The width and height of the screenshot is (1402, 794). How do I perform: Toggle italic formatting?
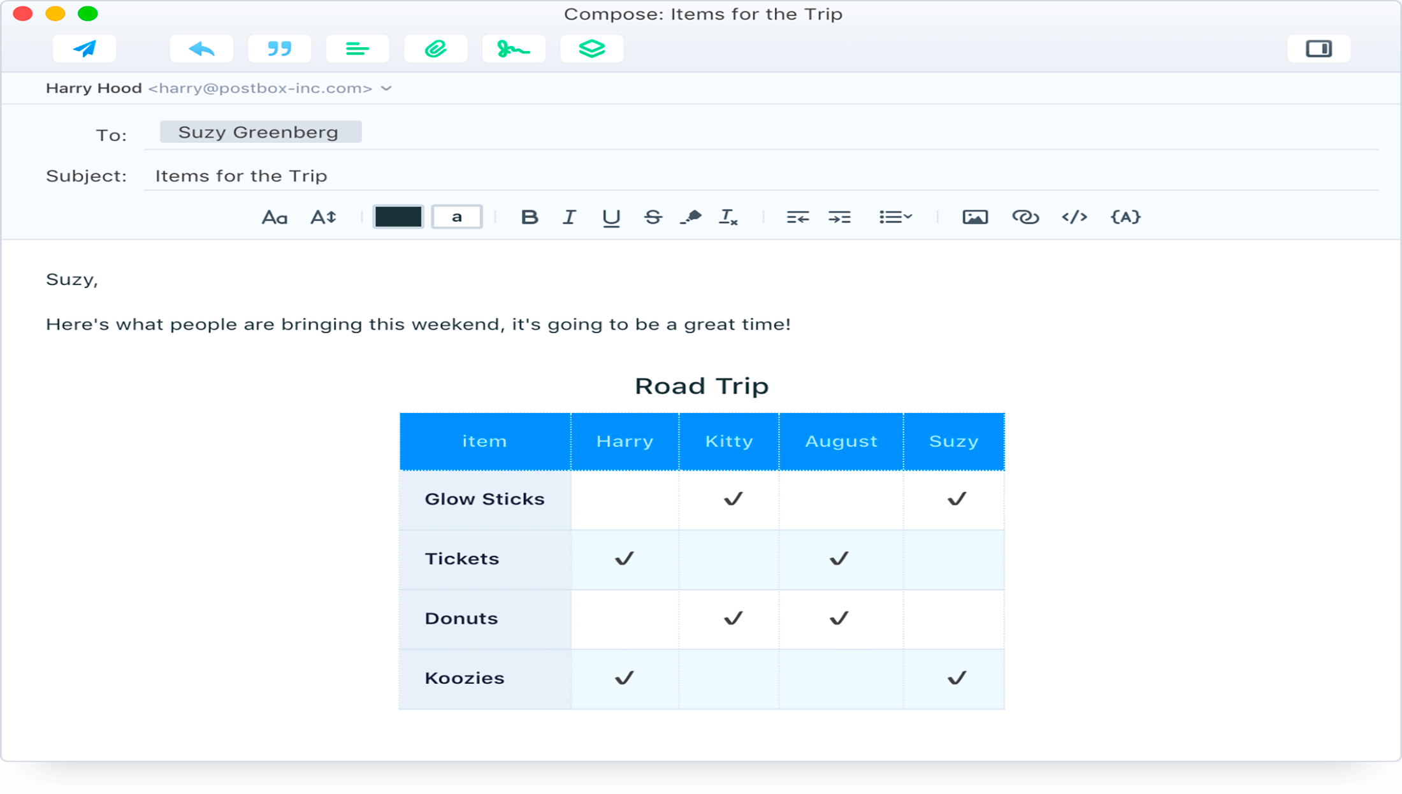tap(569, 217)
